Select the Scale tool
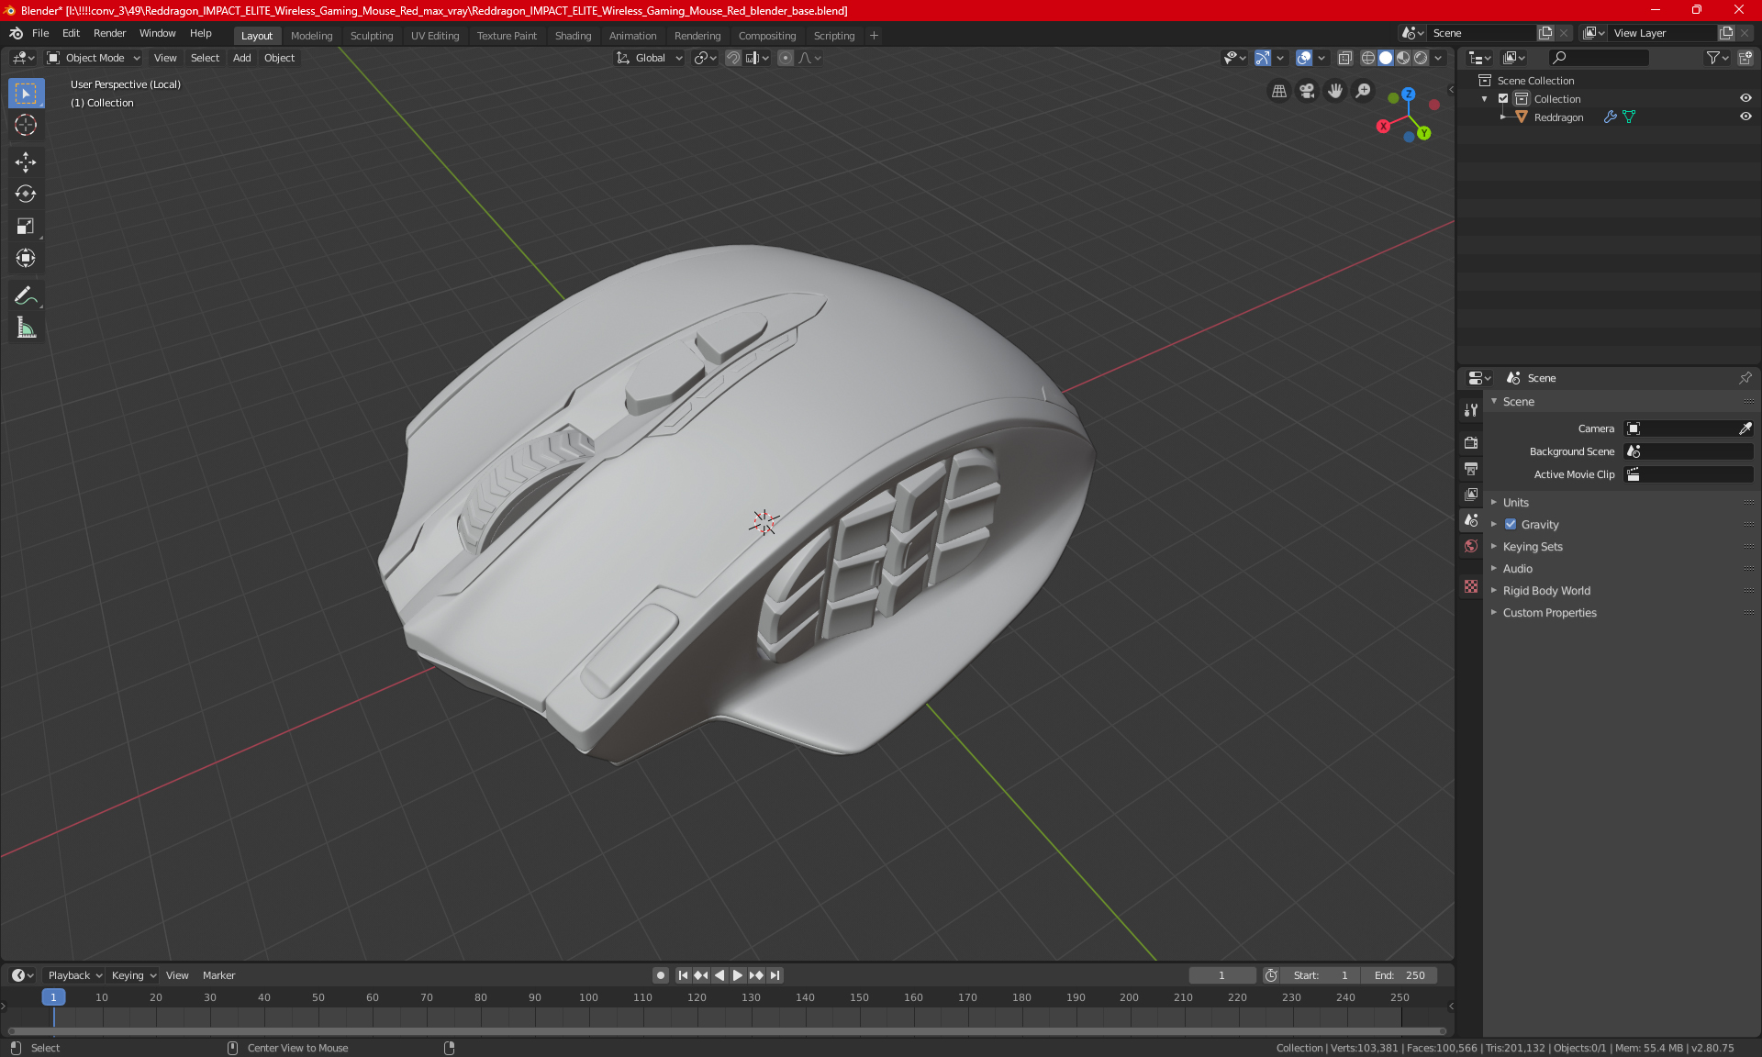 point(26,226)
